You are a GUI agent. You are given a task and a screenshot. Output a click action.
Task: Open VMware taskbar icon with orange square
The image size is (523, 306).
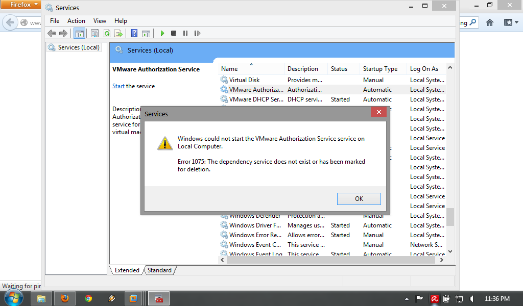[133, 298]
